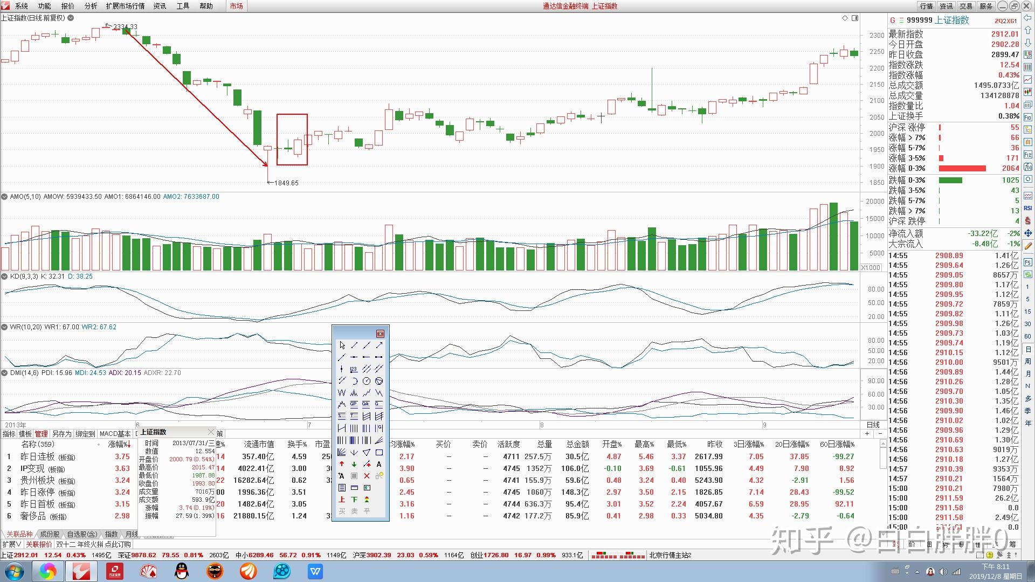This screenshot has width=1035, height=582.
Task: Choose the W-pattern drawing tool
Action: point(342,392)
